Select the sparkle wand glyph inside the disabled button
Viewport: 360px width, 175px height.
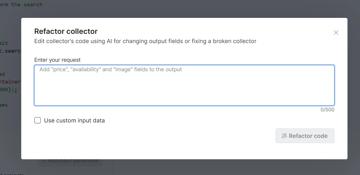(x=285, y=136)
